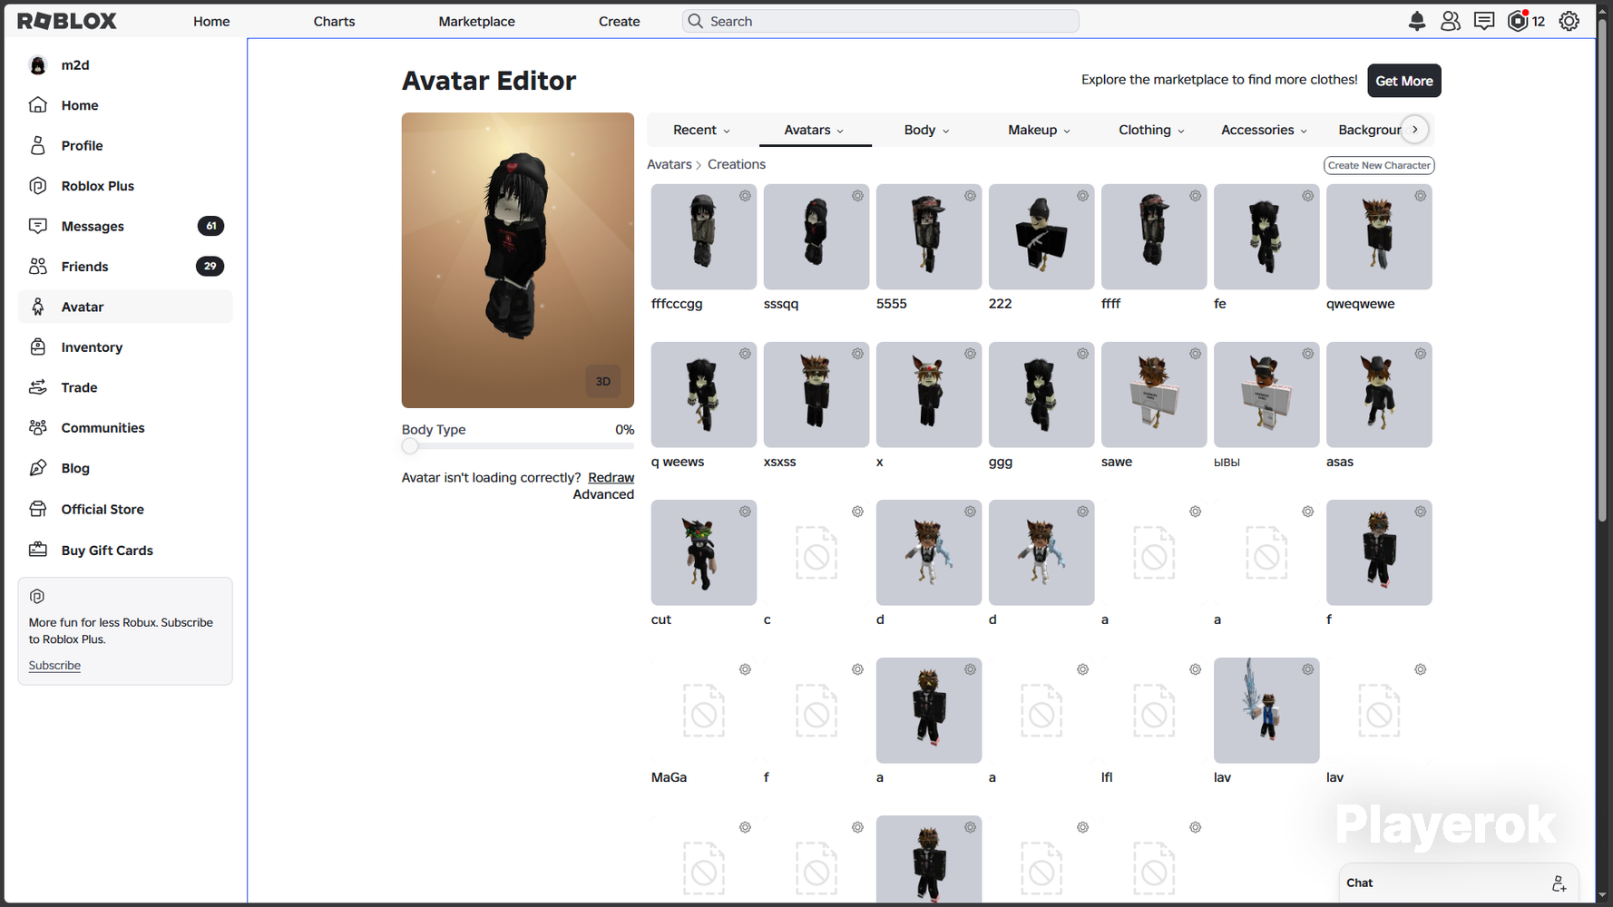The height and width of the screenshot is (907, 1613).
Task: Expand the Avatars dropdown tab
Action: pyautogui.click(x=814, y=130)
